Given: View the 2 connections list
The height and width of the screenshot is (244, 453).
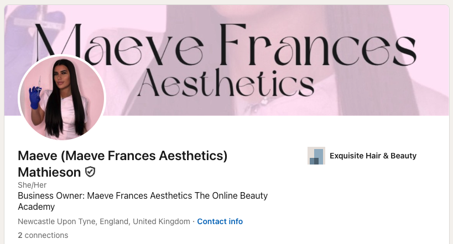Looking at the screenshot, I should tap(43, 235).
